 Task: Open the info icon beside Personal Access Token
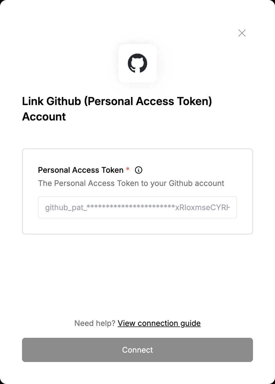[139, 170]
